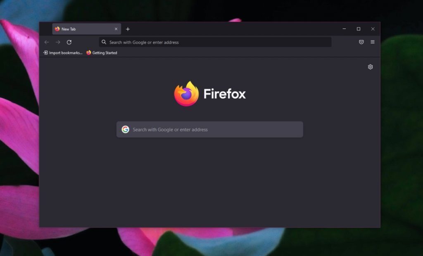The image size is (423, 256).
Task: Click the Google icon in the search bar
Action: [125, 129]
